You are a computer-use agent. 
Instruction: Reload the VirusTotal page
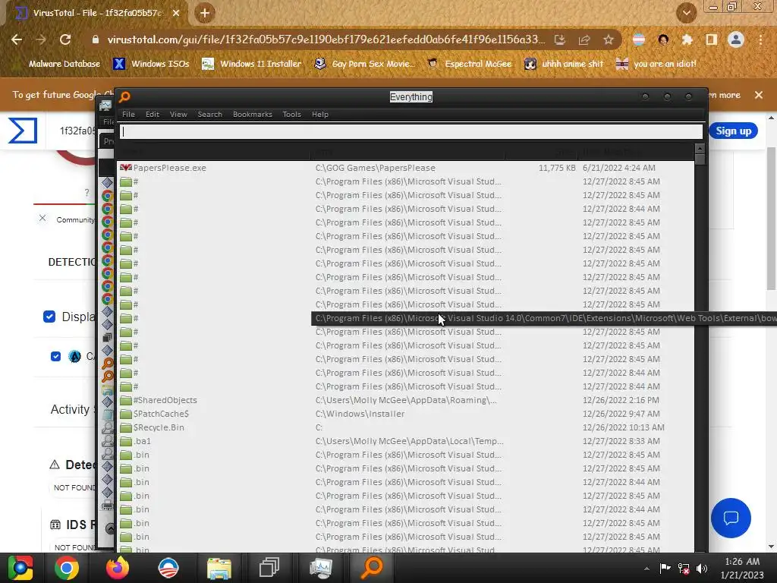coord(65,39)
